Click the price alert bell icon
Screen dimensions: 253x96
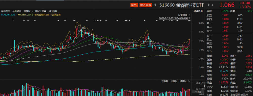pyautogui.click(x=212, y=5)
